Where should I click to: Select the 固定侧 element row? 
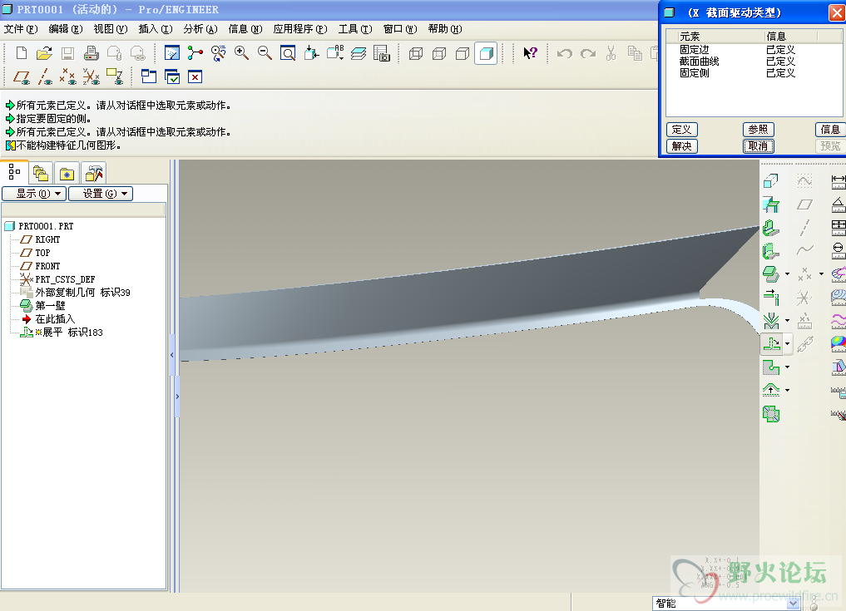[754, 73]
